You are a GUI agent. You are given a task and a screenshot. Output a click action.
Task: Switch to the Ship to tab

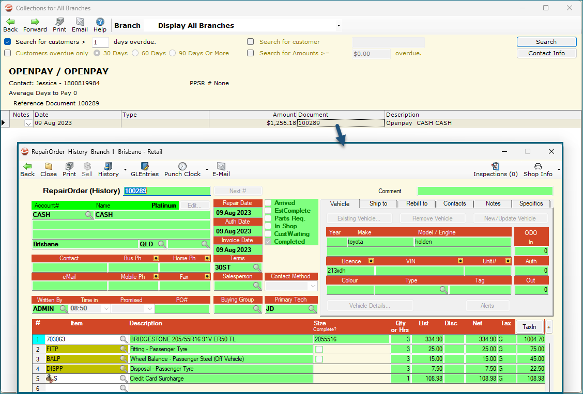point(378,203)
